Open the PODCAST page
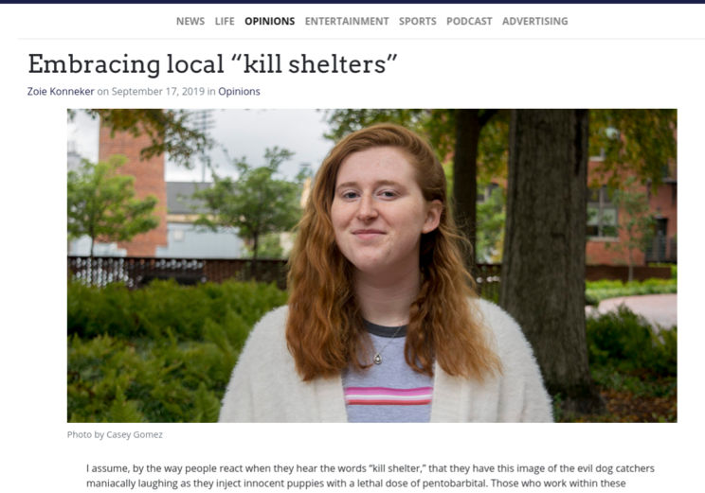The width and height of the screenshot is (705, 493). click(469, 21)
